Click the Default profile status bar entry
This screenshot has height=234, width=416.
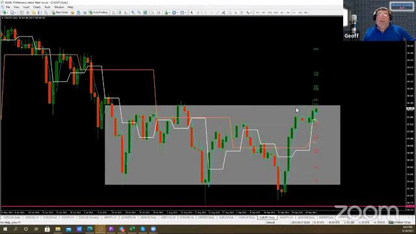click(270, 222)
